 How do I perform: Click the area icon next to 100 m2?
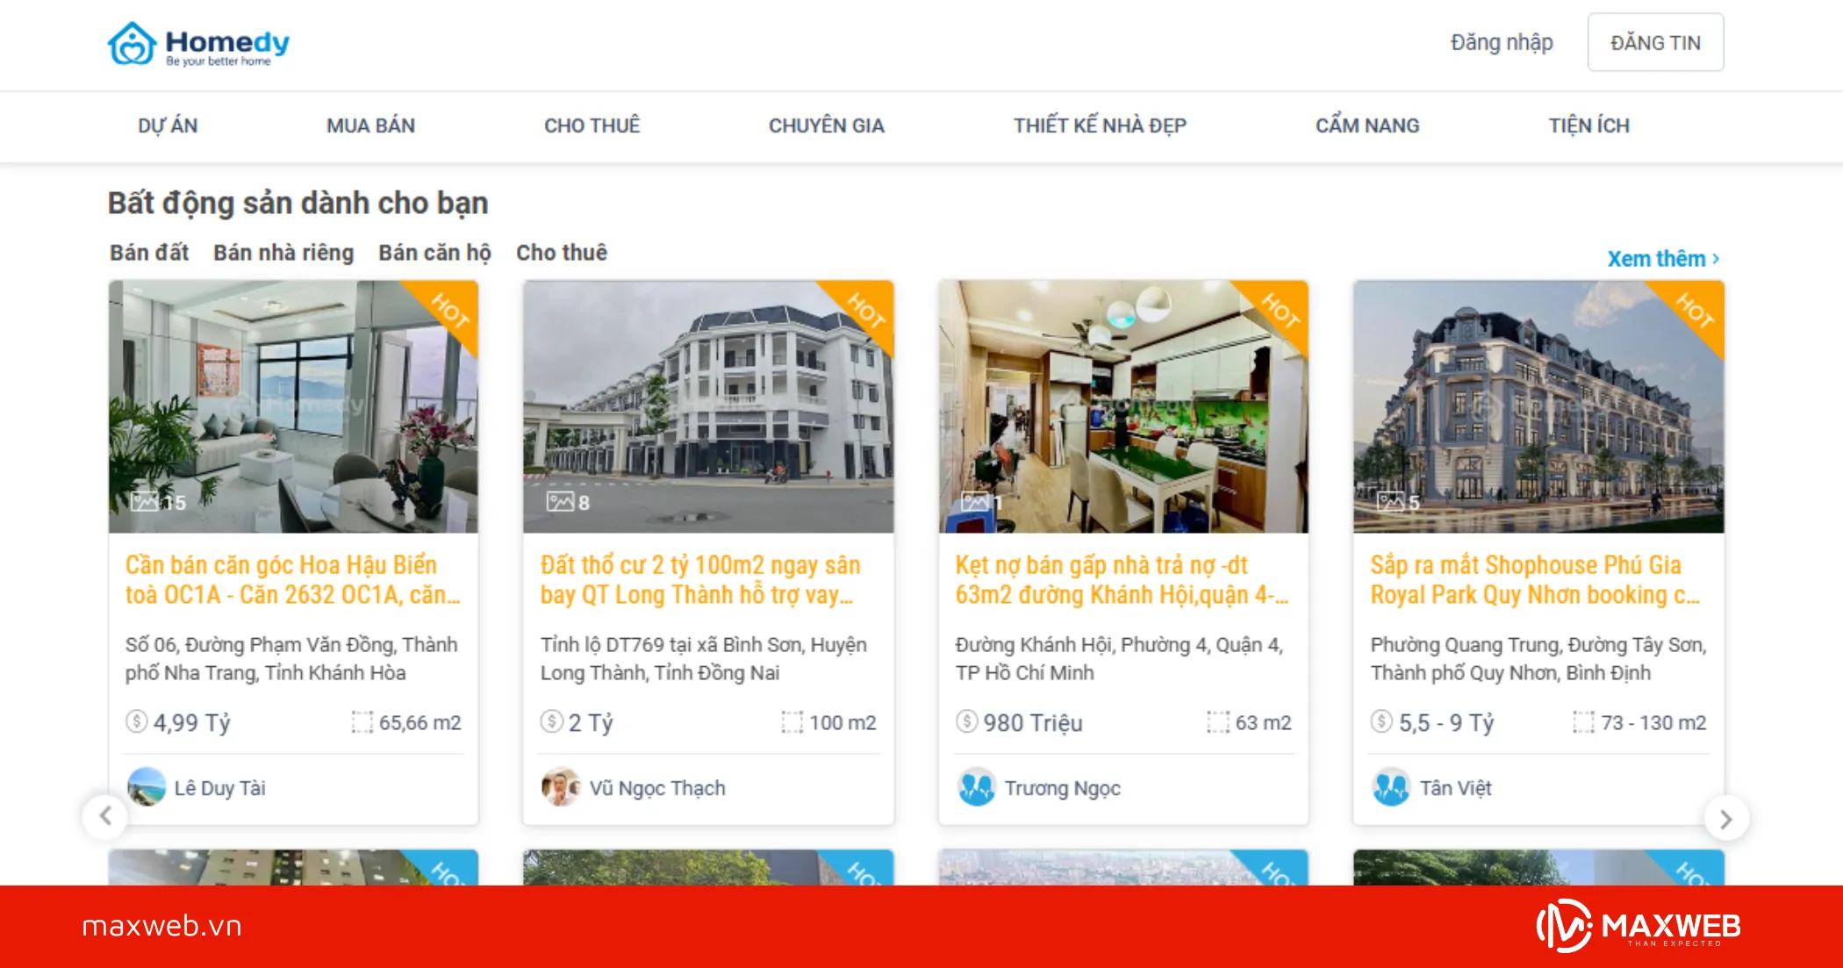coord(792,722)
